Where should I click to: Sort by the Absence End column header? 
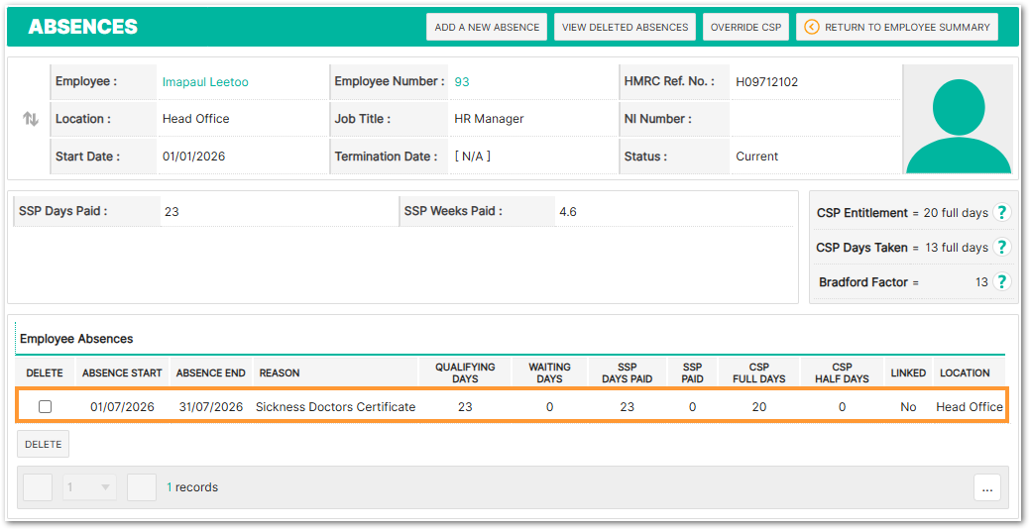tap(210, 373)
